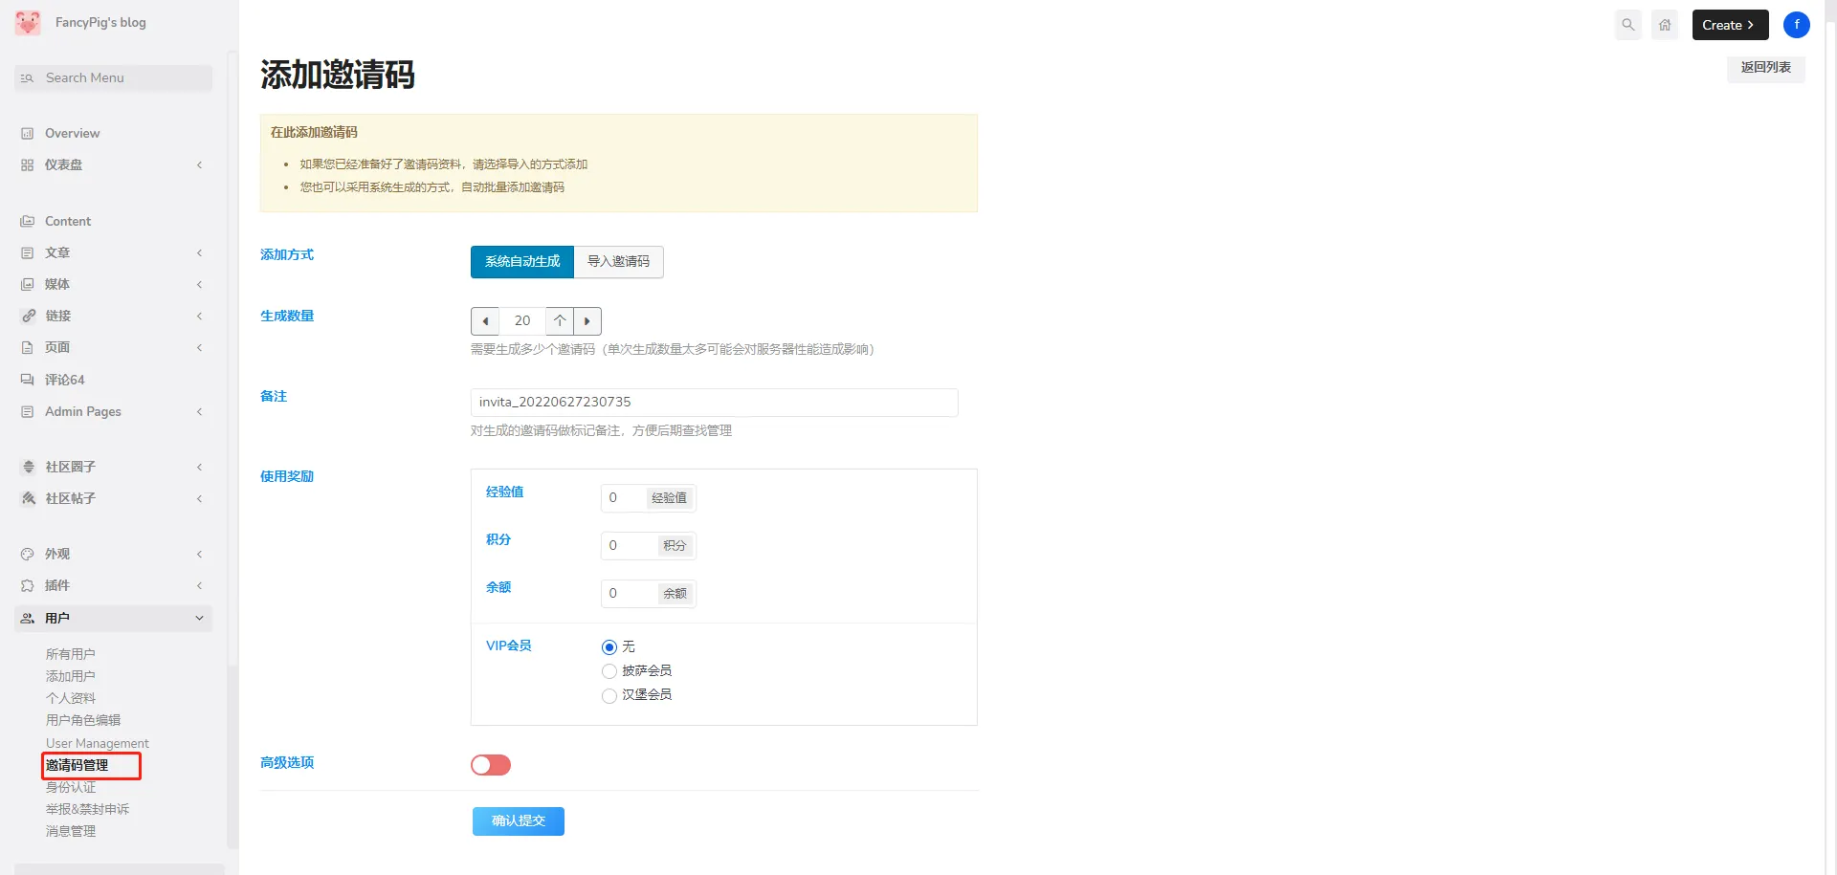Click the 备注 remark input field
1837x875 pixels.
(714, 403)
